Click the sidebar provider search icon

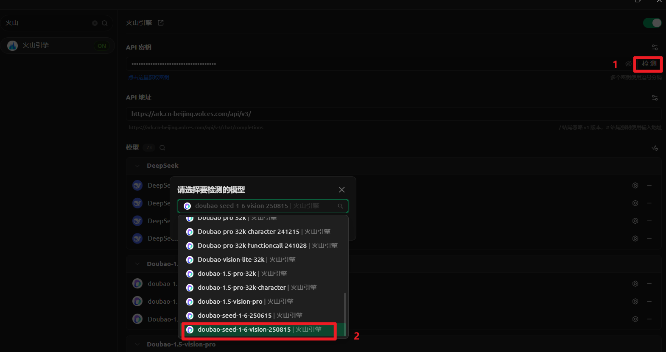[105, 23]
